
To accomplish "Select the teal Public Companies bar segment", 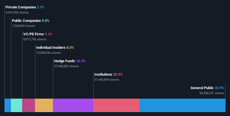I will tap(17, 105).
